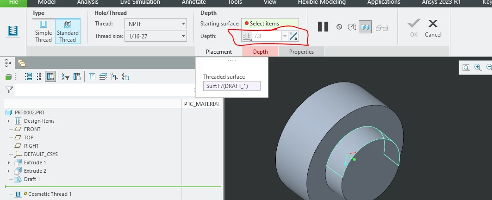Click the green drag handle on thread preview
The width and height of the screenshot is (492, 200).
click(355, 160)
